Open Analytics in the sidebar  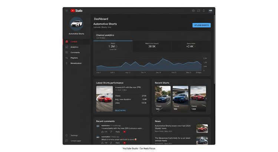(77, 47)
